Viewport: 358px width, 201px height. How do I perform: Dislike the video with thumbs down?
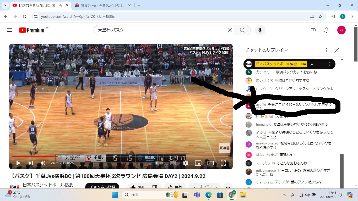[155, 187]
